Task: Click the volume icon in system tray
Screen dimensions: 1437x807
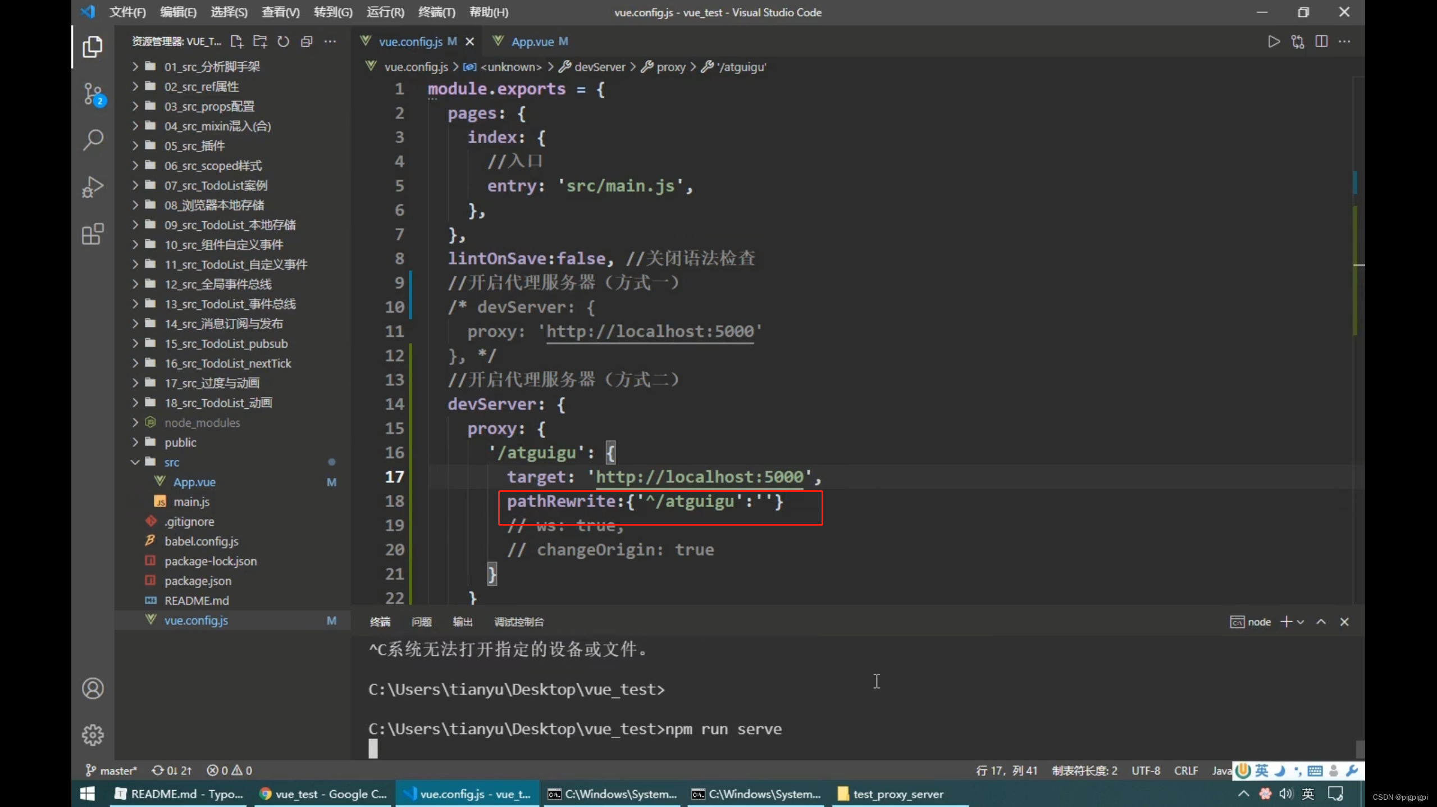Action: coord(1286,794)
